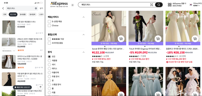Select the 아플리케 radio button
Viewport: 202px width, 96px height.
pos(49,73)
